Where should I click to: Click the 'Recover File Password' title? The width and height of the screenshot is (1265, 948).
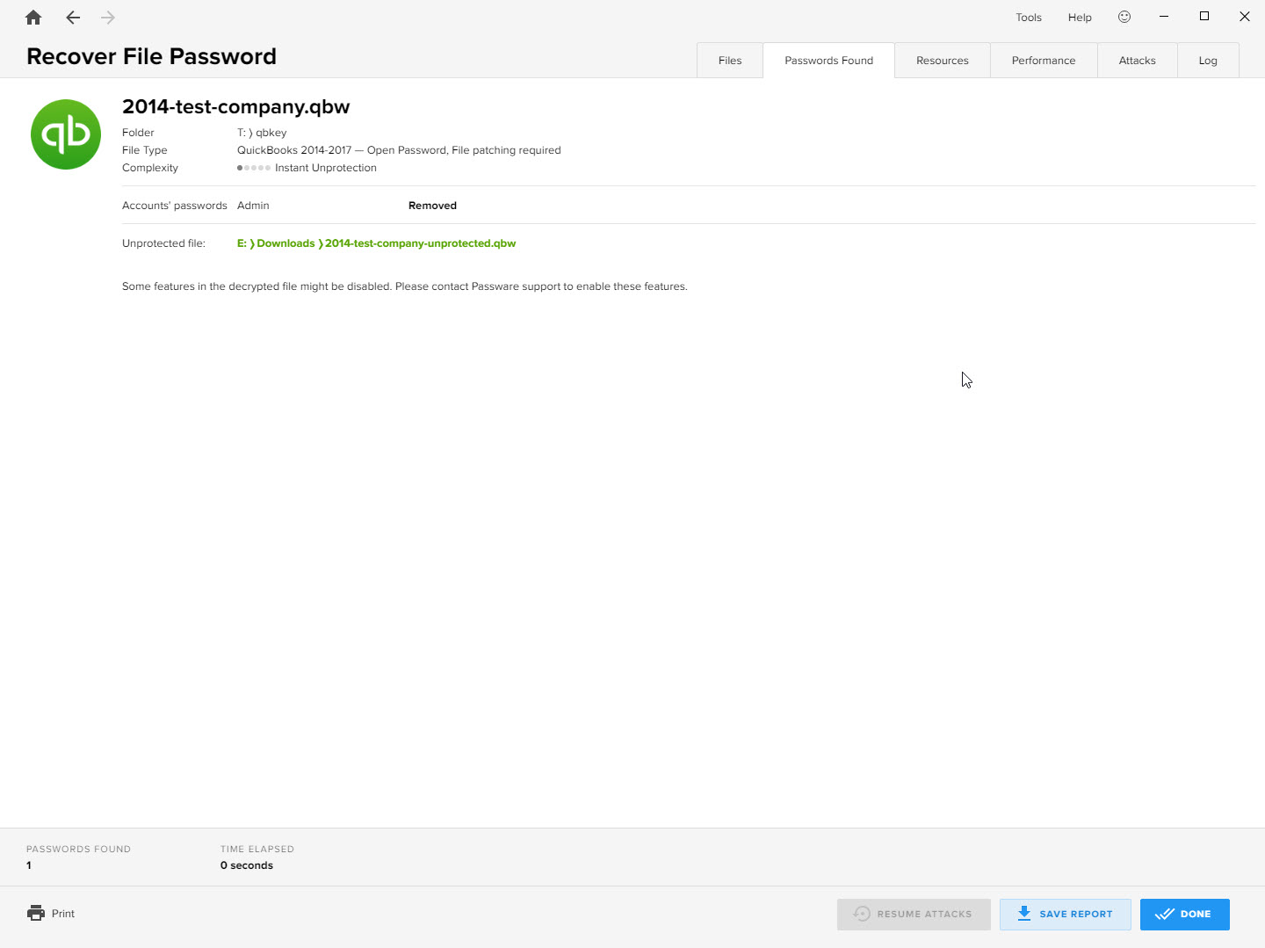(x=151, y=56)
